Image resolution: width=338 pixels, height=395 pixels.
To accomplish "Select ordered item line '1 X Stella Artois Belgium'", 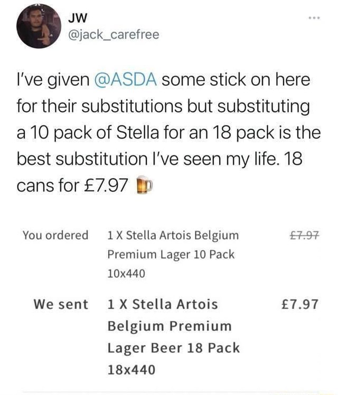I will 173,235.
